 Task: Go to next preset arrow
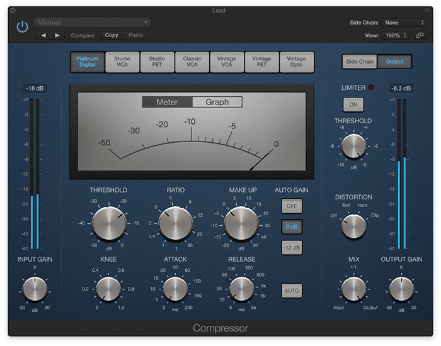point(57,35)
